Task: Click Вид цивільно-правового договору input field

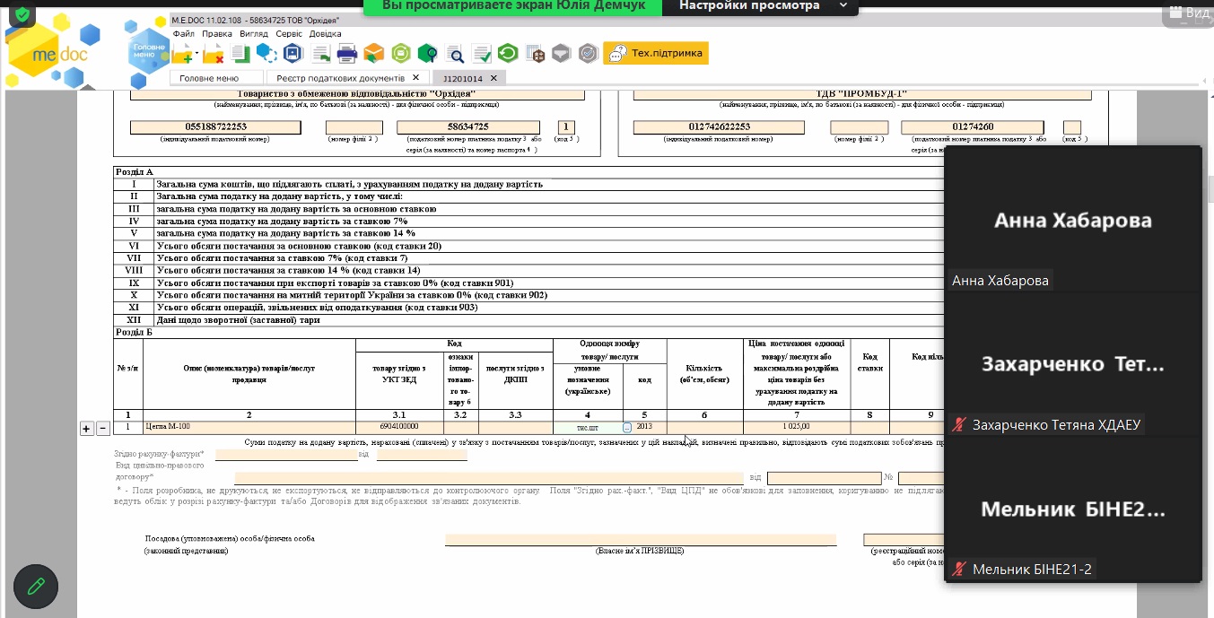Action: pyautogui.click(x=488, y=478)
